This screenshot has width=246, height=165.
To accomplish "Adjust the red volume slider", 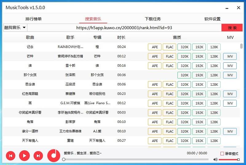I will (x=228, y=159).
